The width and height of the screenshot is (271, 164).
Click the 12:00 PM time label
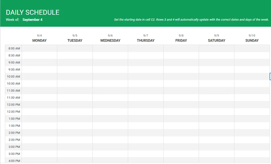[x=13, y=105]
